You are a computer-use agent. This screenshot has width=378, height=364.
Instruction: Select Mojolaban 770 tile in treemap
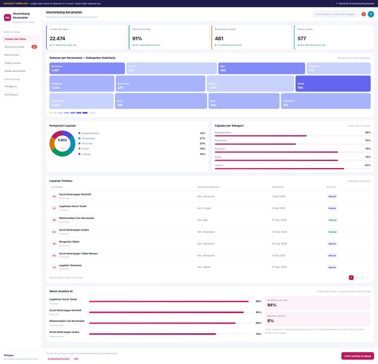pos(339,68)
